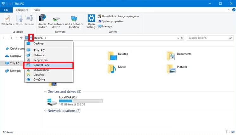This screenshot has width=236, height=135.
Task: Click Add a network location
Action: [74, 22]
